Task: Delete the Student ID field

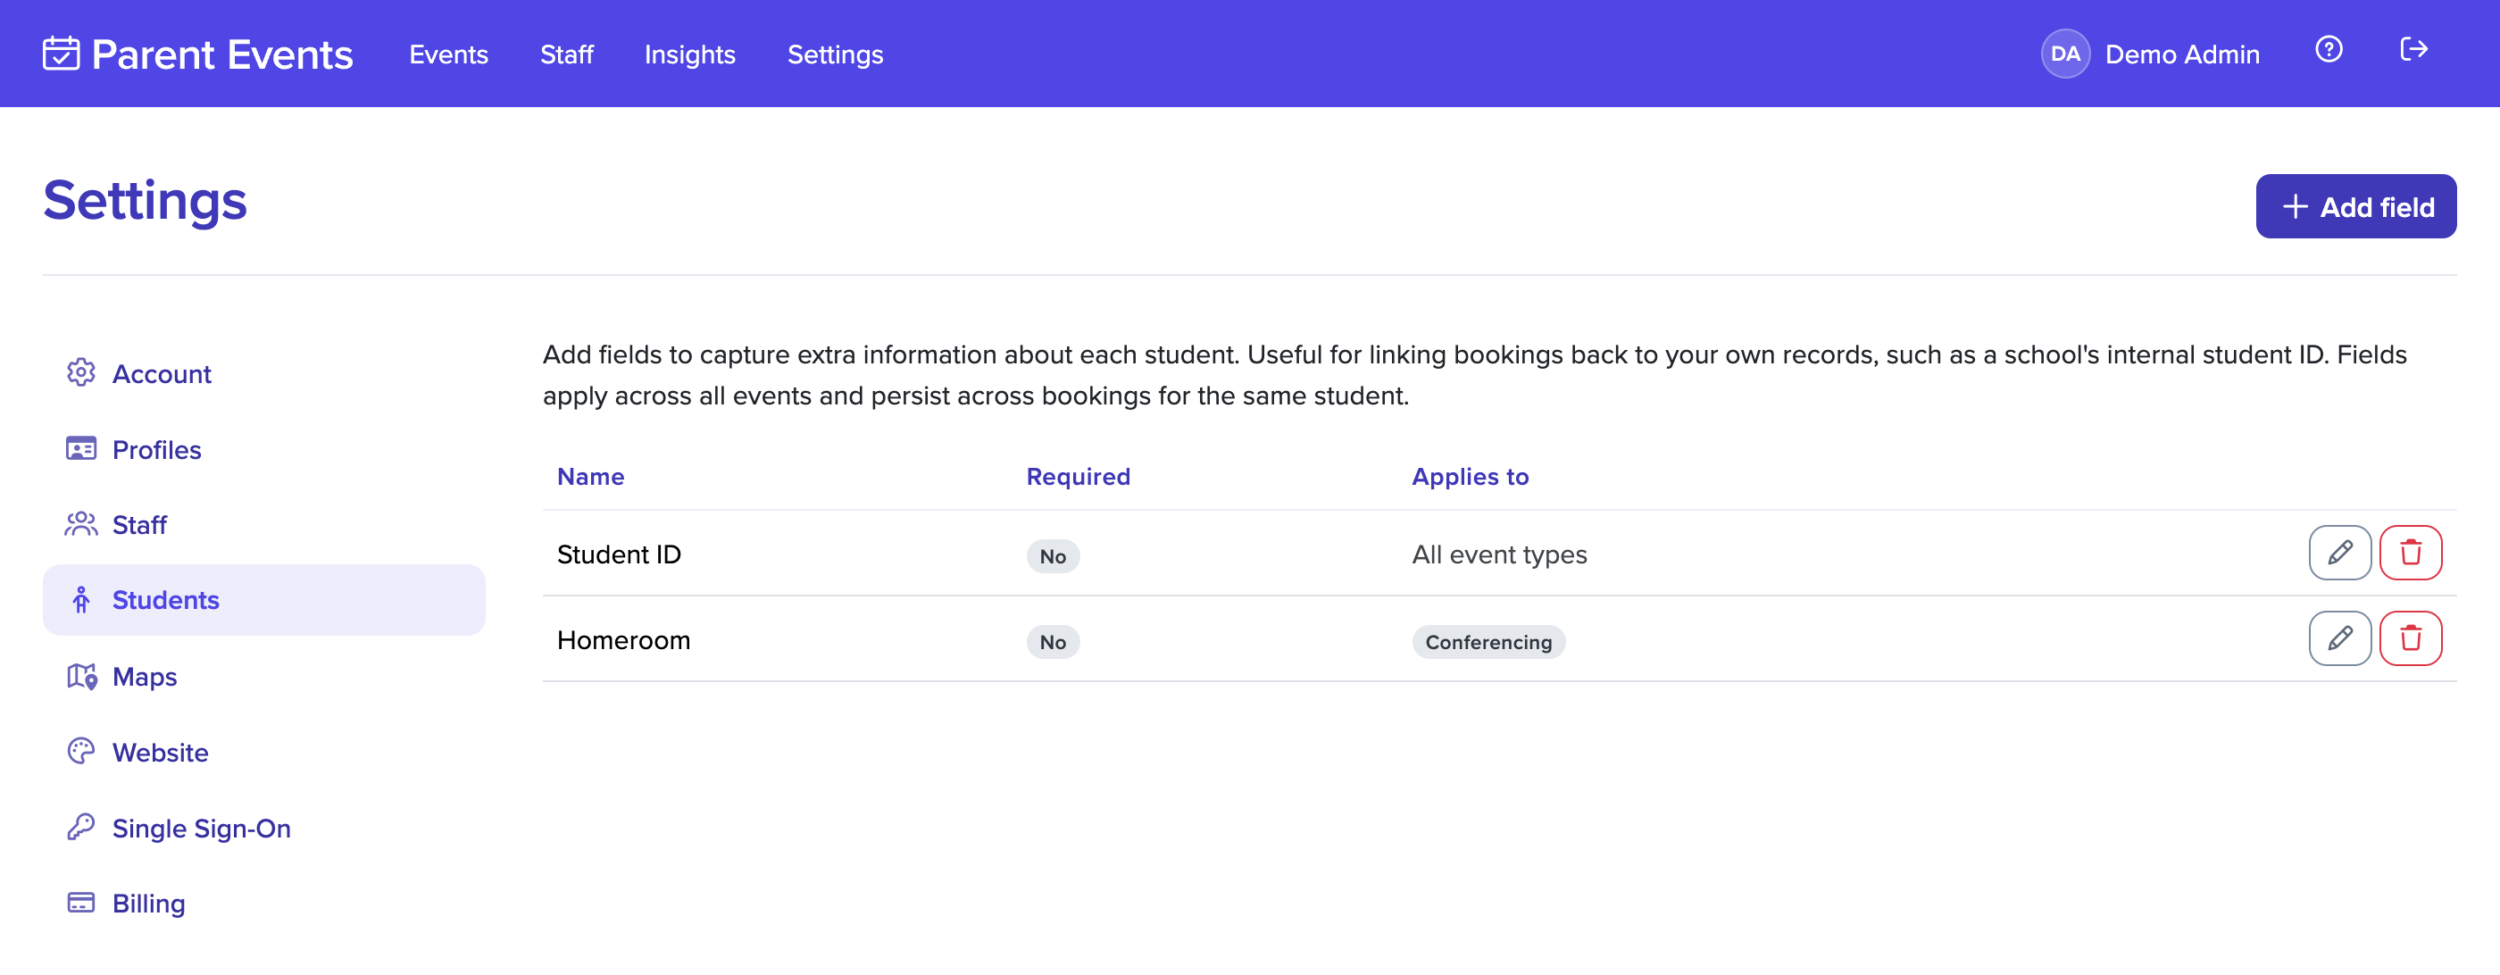Action: [2410, 553]
